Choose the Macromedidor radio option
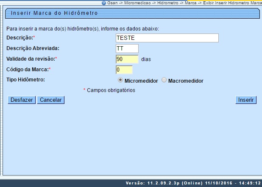The image size is (262, 187). click(164, 80)
